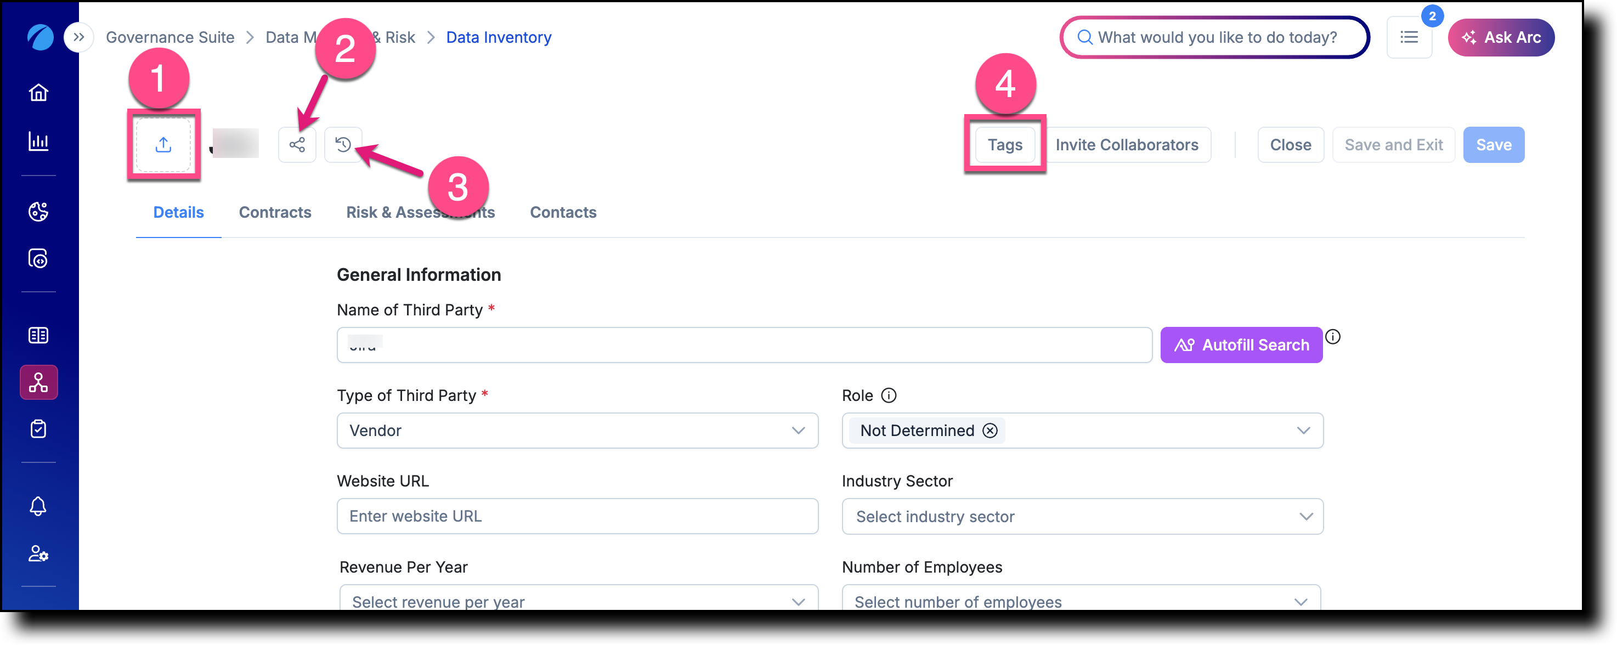Switch to the Contracts tab
Viewport: 1617px width, 645px height.
(x=275, y=213)
